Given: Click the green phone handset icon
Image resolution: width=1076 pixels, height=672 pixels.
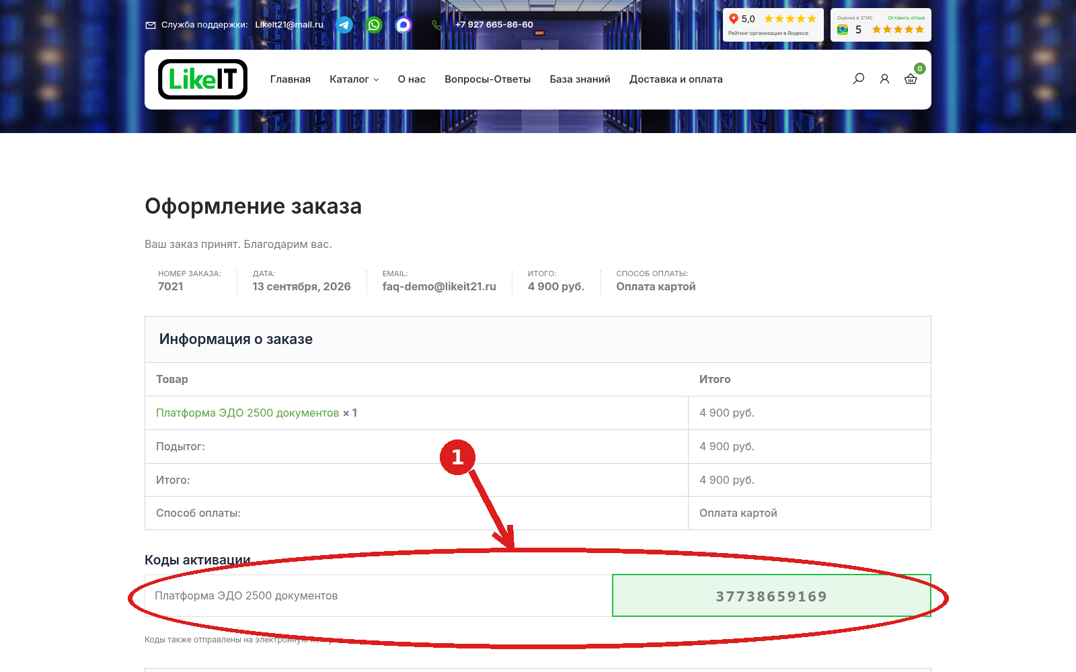Looking at the screenshot, I should coord(437,25).
